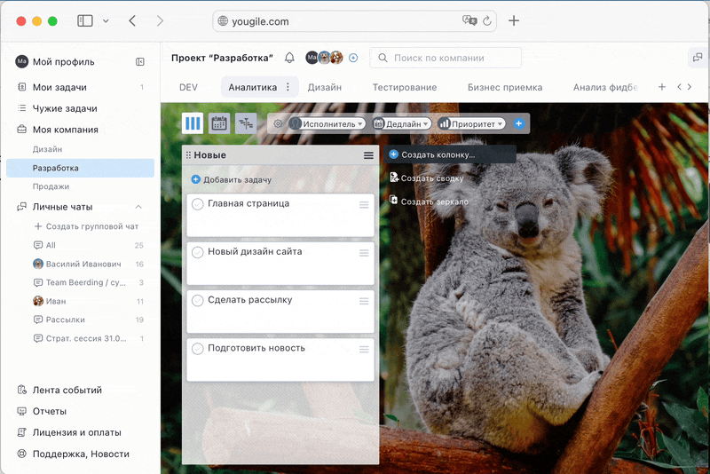Screen dimensions: 710x474
Task: Check off the Сделать рассылку task
Action: point(198,301)
